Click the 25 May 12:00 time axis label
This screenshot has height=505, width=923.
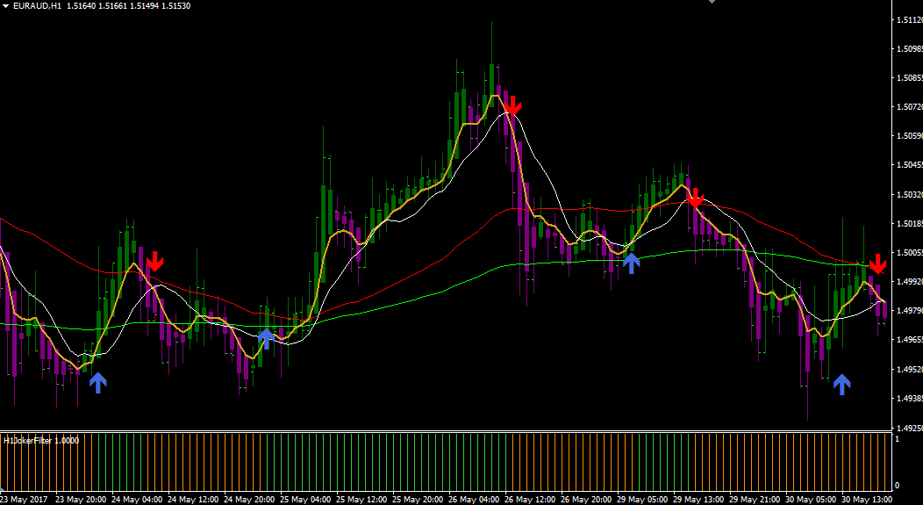click(364, 499)
